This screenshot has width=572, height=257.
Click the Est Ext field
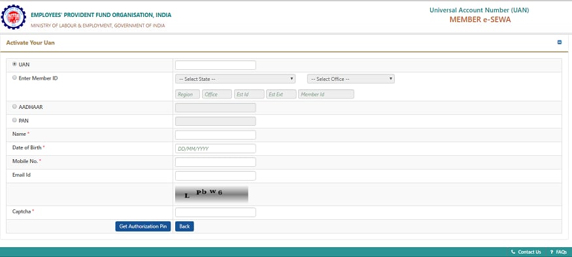[281, 95]
